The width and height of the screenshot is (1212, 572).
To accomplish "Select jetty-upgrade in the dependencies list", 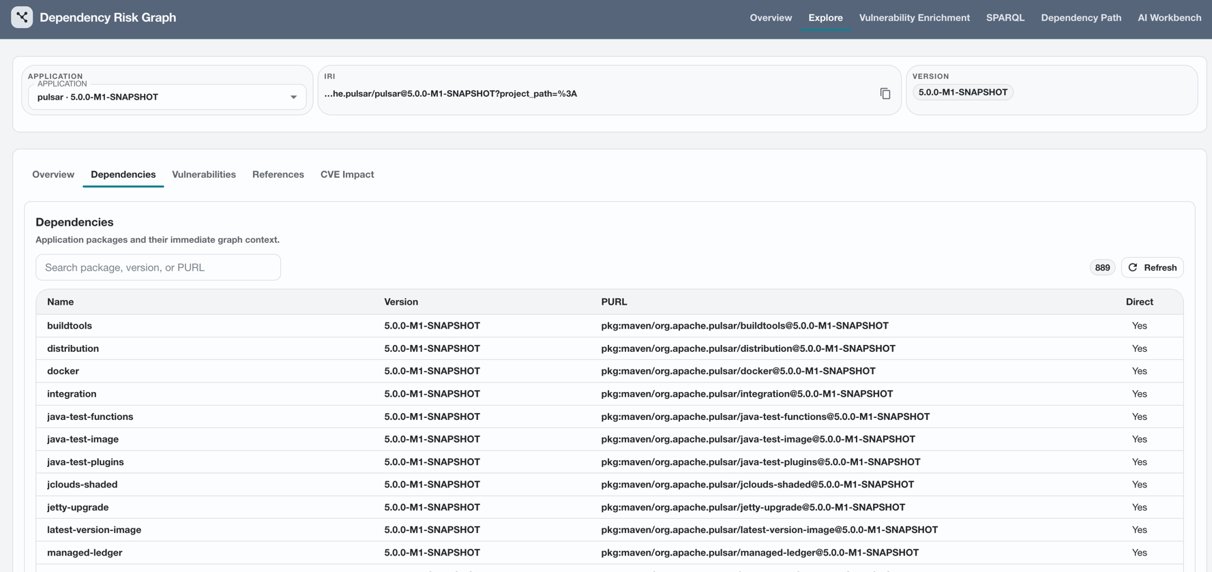I will pos(78,507).
